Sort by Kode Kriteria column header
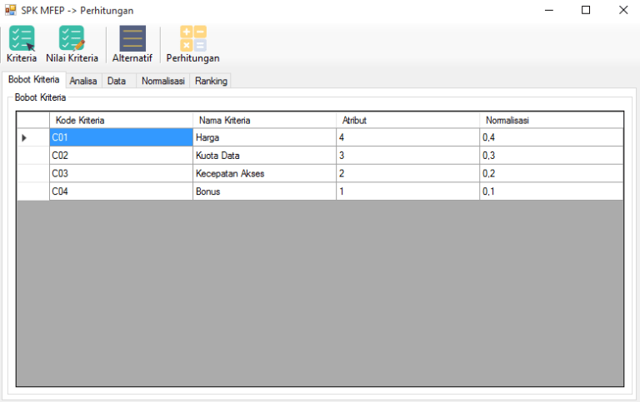The width and height of the screenshot is (640, 402). [121, 120]
